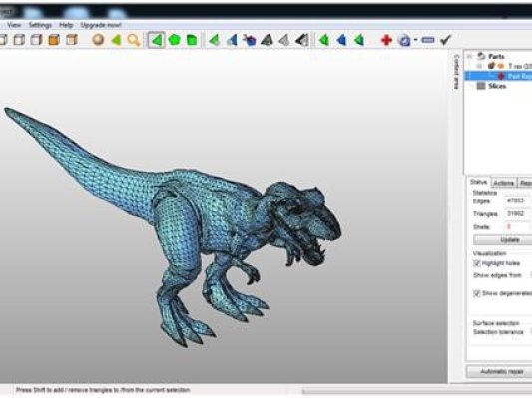Click the dark blue triangle repair icon

[341, 40]
